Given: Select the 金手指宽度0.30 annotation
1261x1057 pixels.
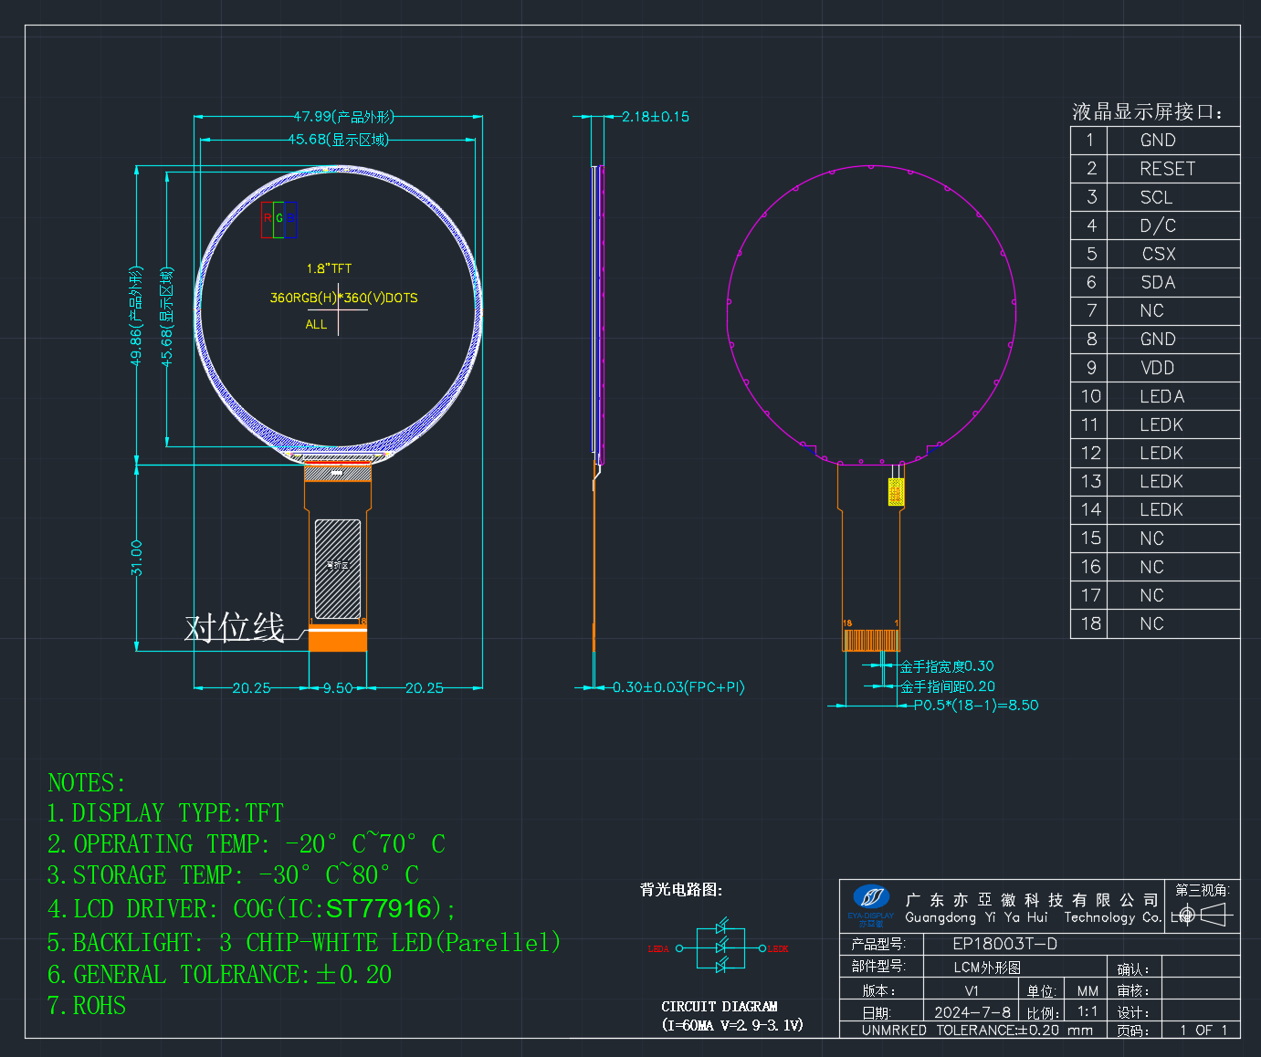Looking at the screenshot, I should 947,666.
